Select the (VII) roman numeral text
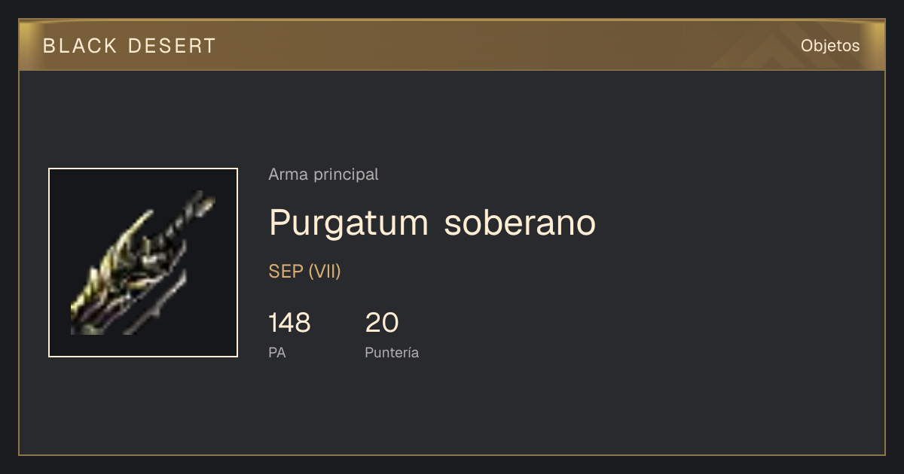Screen dimensions: 904x474 point(325,272)
